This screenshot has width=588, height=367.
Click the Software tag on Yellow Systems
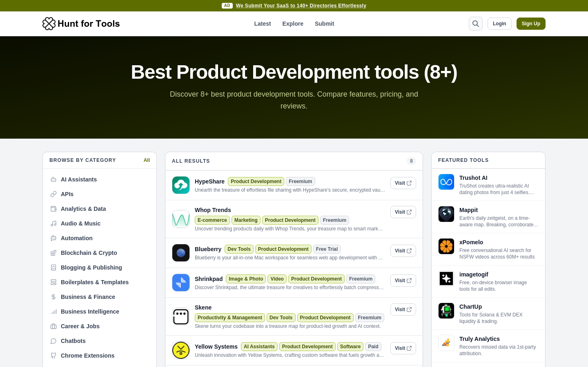click(350, 347)
